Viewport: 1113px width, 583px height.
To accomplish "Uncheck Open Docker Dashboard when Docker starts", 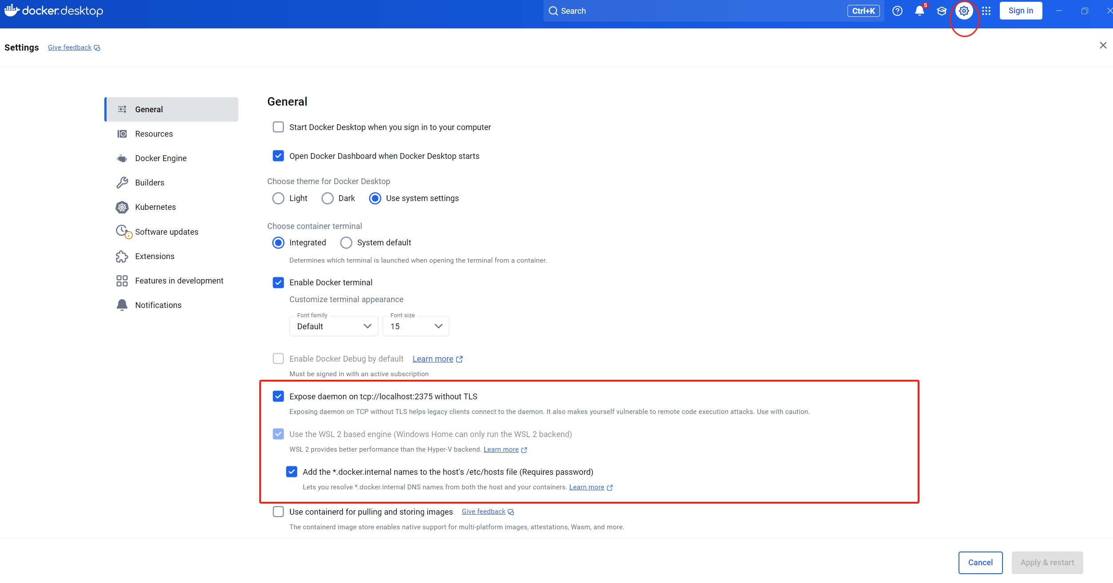I will click(278, 156).
